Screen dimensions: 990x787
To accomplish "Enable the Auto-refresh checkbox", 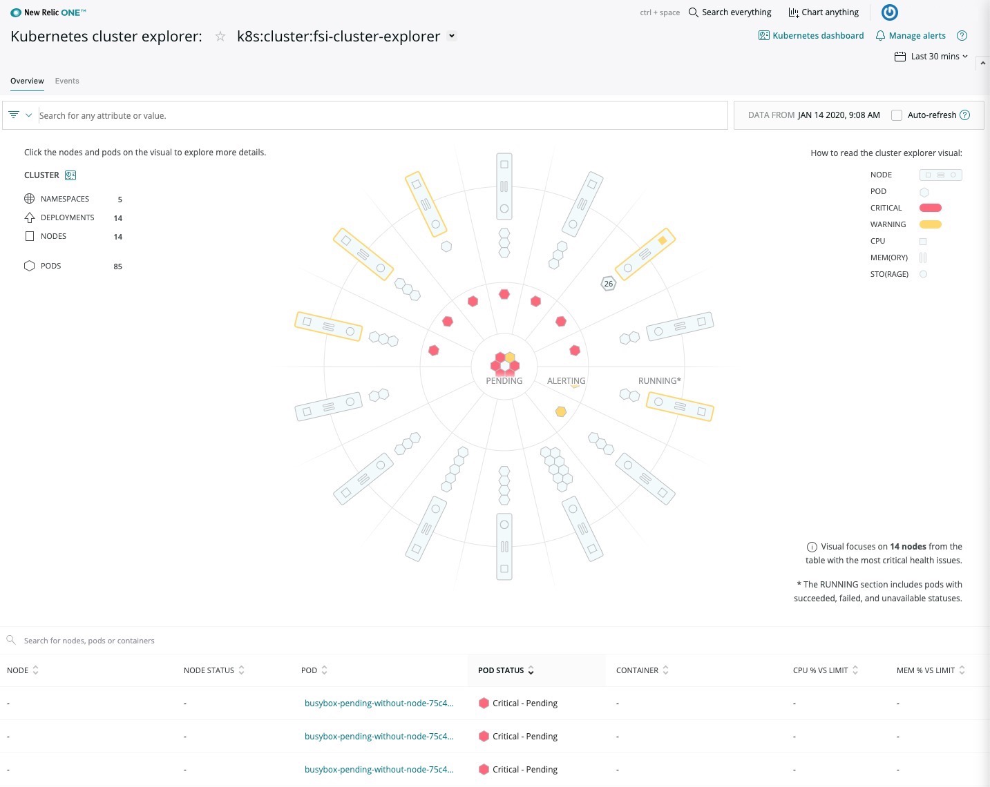I will coord(897,115).
